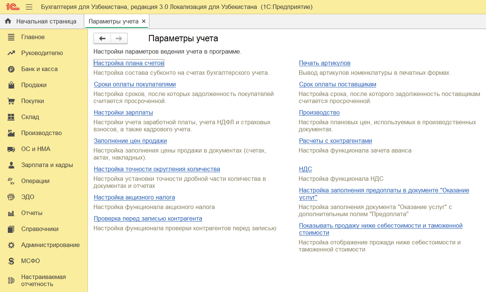This screenshot has width=486, height=292.
Task: Open the НДС settings link
Action: point(305,169)
